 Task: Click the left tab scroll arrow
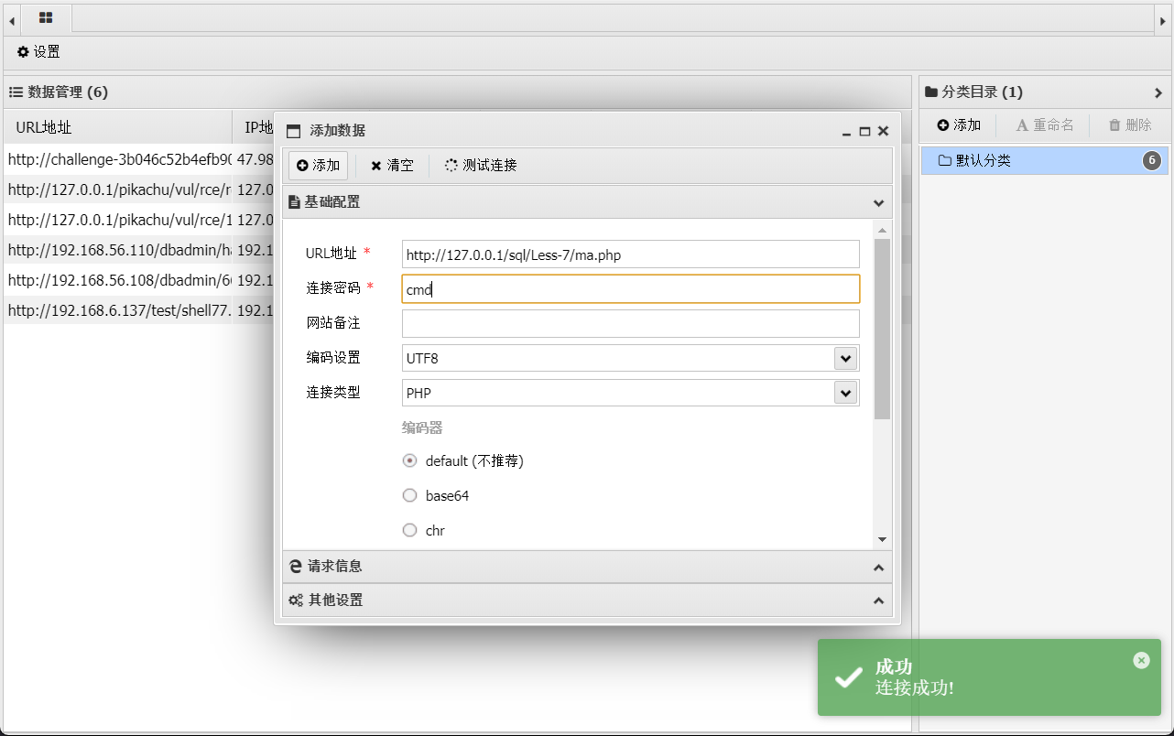click(12, 19)
